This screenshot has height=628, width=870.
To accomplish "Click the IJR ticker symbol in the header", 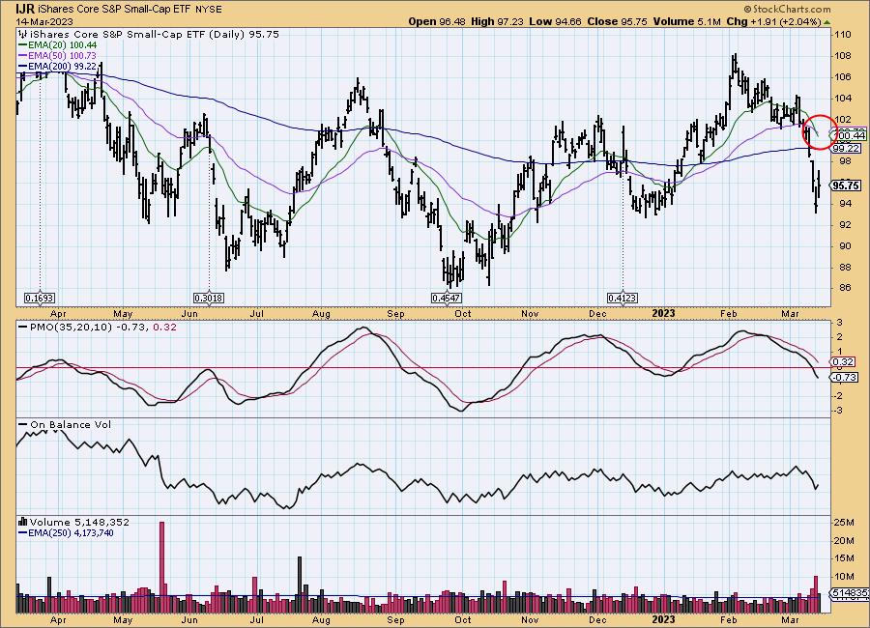I will click(x=25, y=10).
